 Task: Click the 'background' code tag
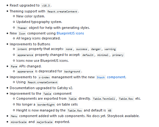point(72,71)
